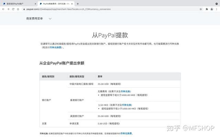Viewport: 220px width, 137px height.
Task: Select the 银行账户 cell
Action: 46,100
